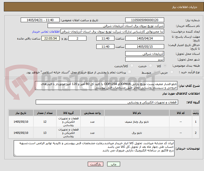The image size is (204, 171).
Task: Toggle the اسناد خزانه اسلامی payment checkbox
Action: 130,72
